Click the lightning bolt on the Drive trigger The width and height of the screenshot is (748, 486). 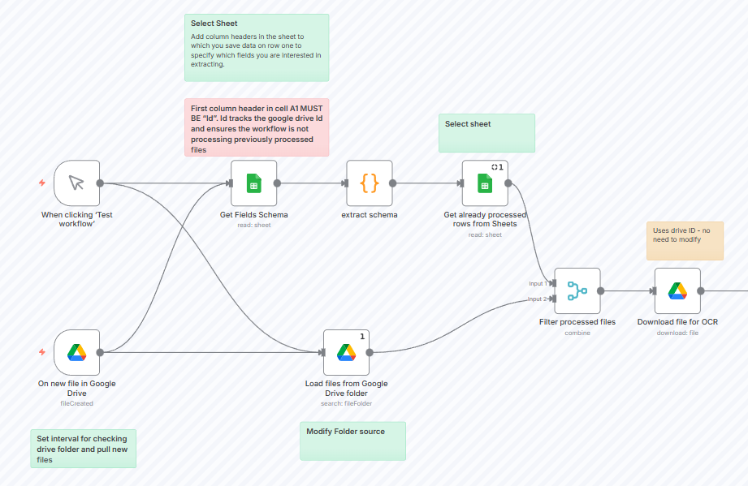coord(41,353)
